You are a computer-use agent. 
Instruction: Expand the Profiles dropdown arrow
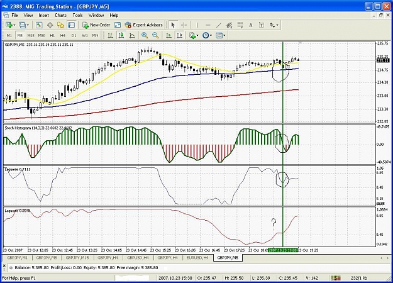tap(28, 25)
